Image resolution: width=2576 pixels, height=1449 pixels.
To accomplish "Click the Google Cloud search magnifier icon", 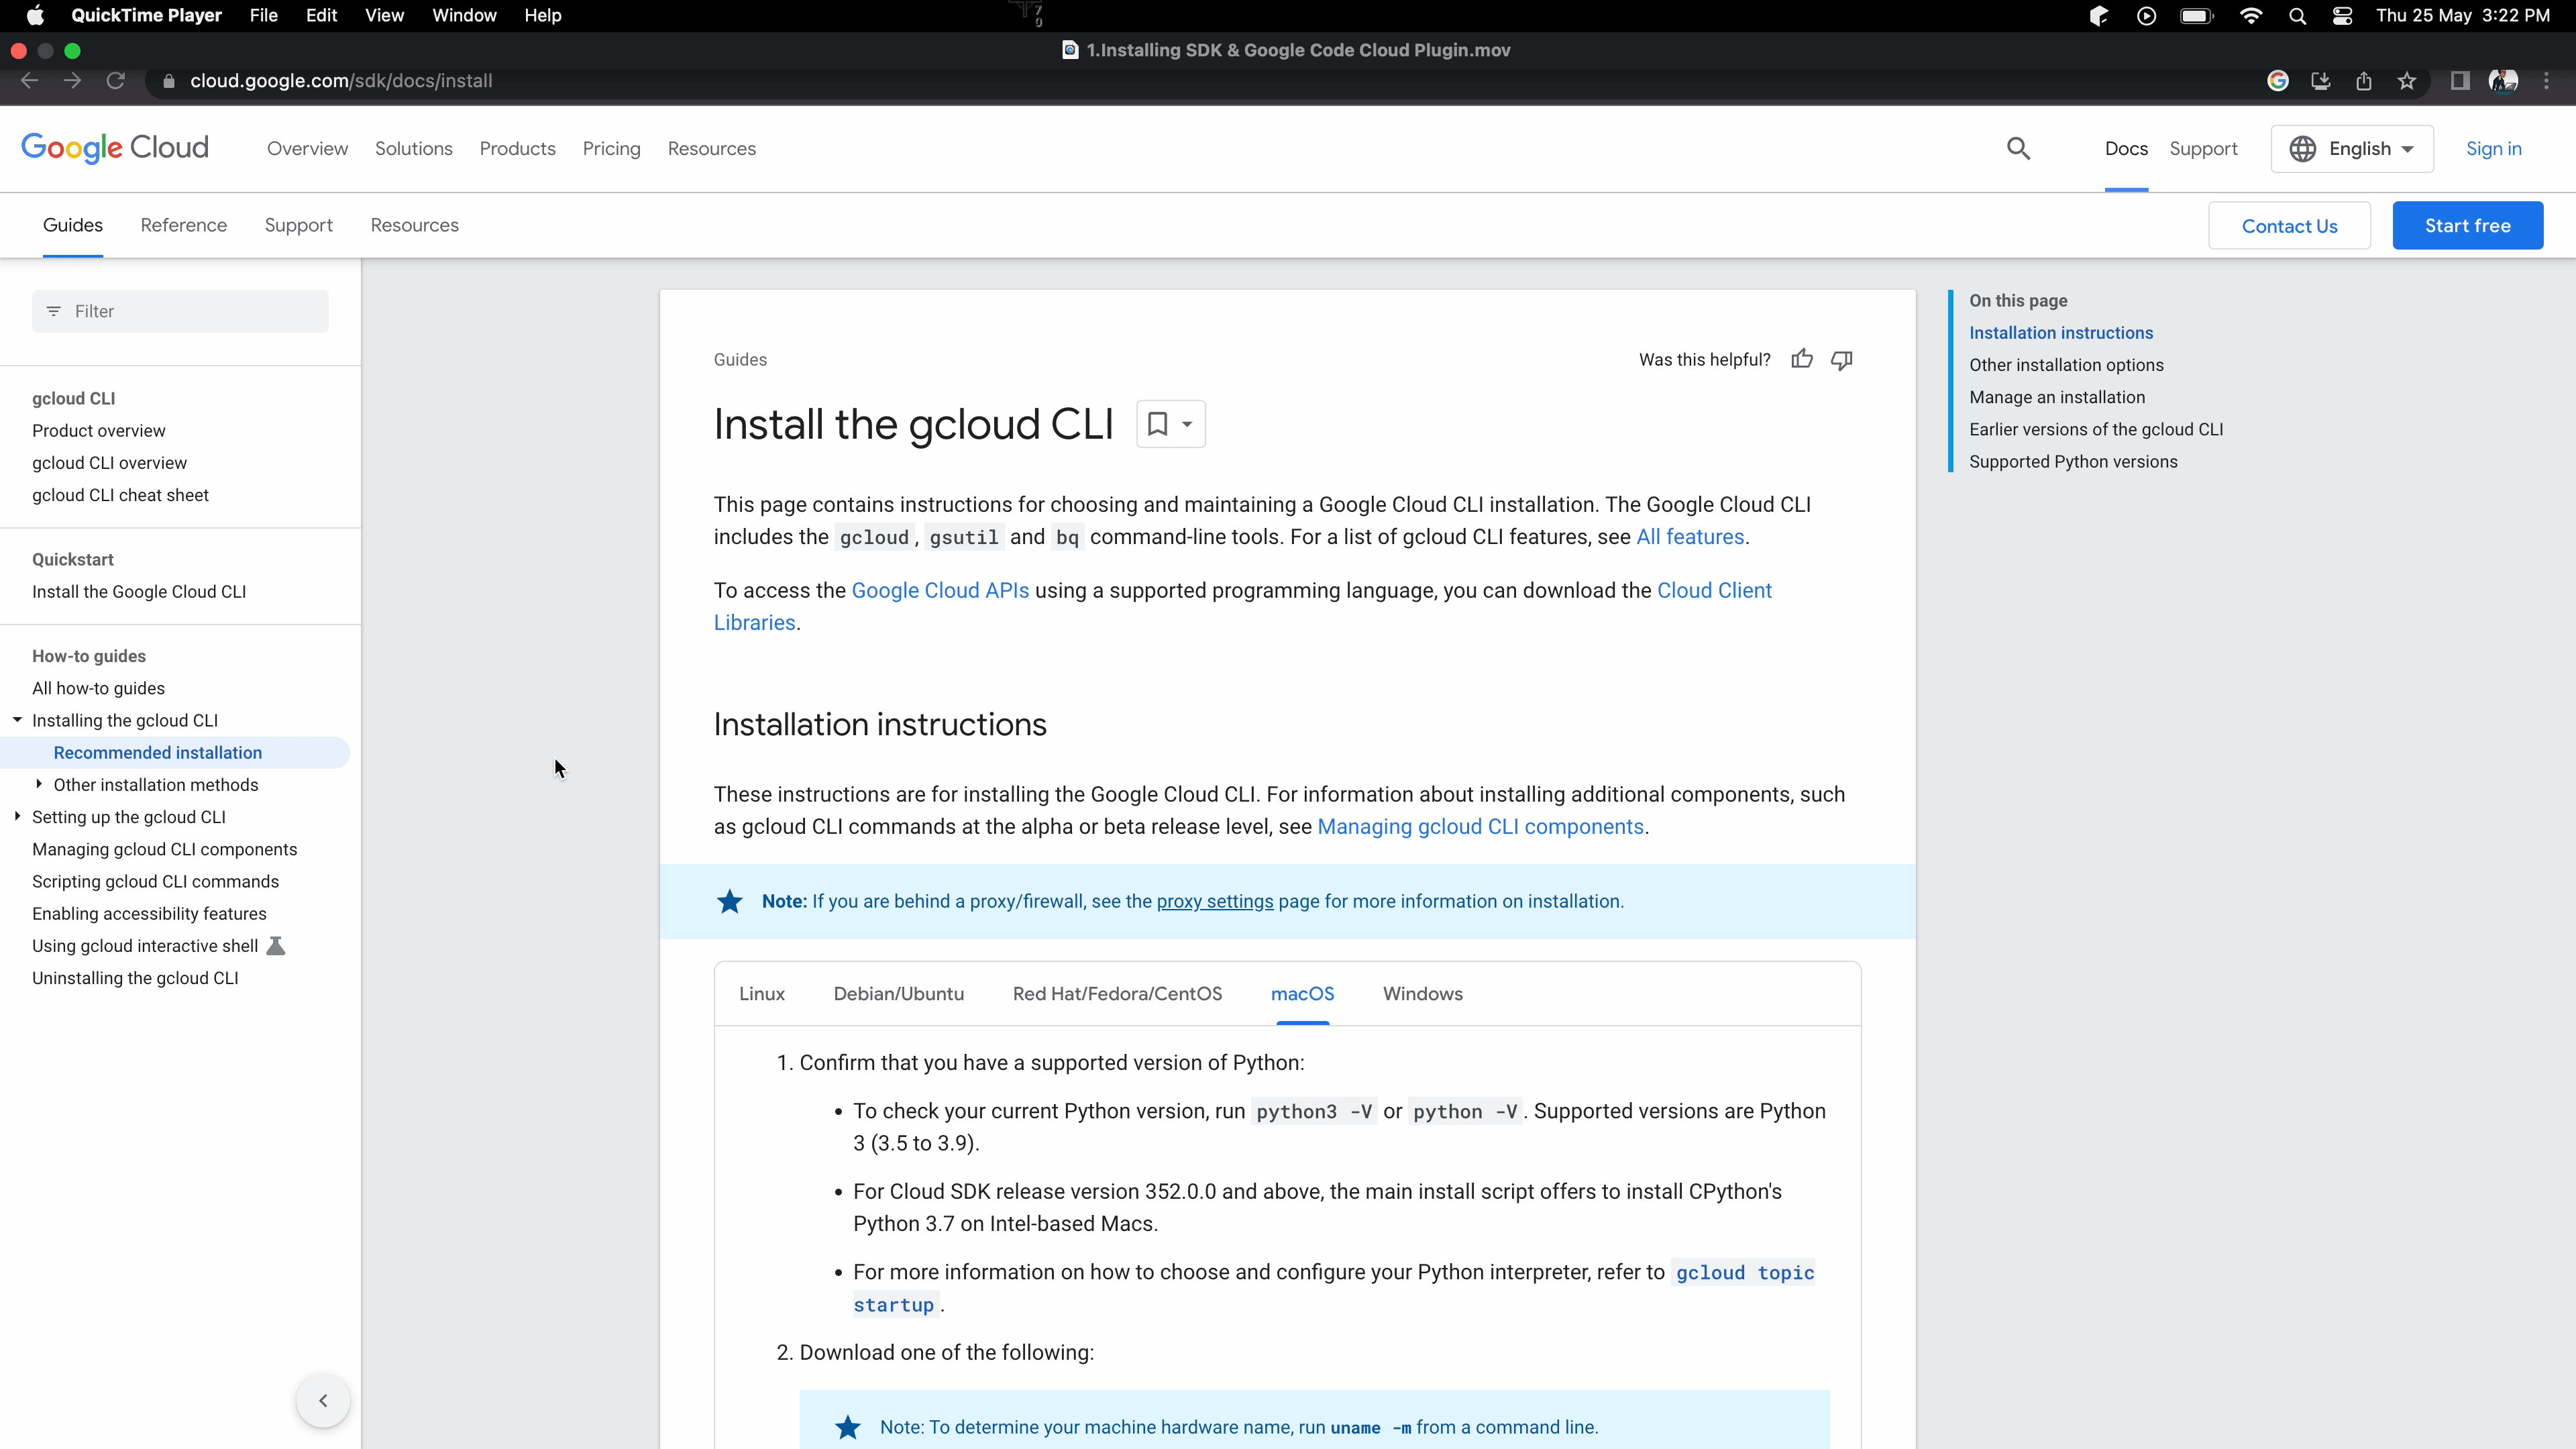I will 2018,149.
